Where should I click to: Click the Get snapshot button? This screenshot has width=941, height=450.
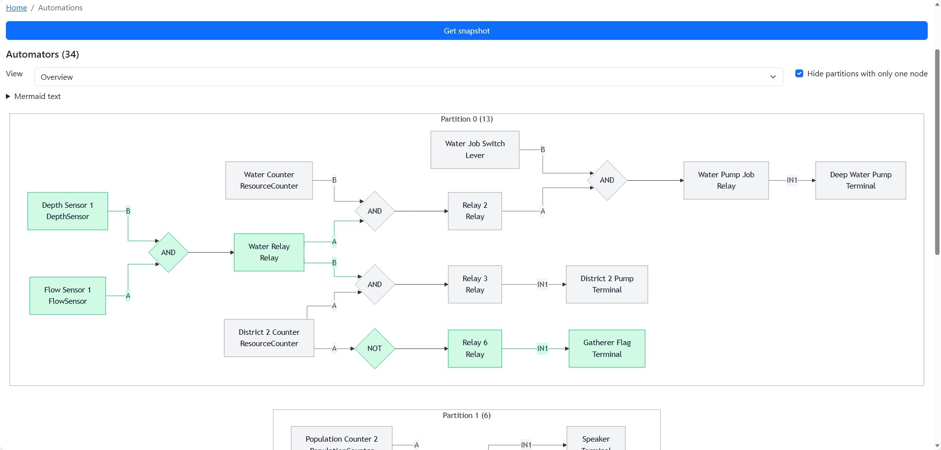pyautogui.click(x=467, y=31)
